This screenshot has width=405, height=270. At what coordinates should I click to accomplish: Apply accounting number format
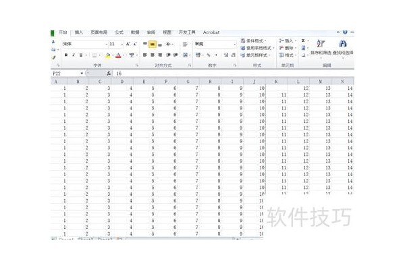coord(198,55)
